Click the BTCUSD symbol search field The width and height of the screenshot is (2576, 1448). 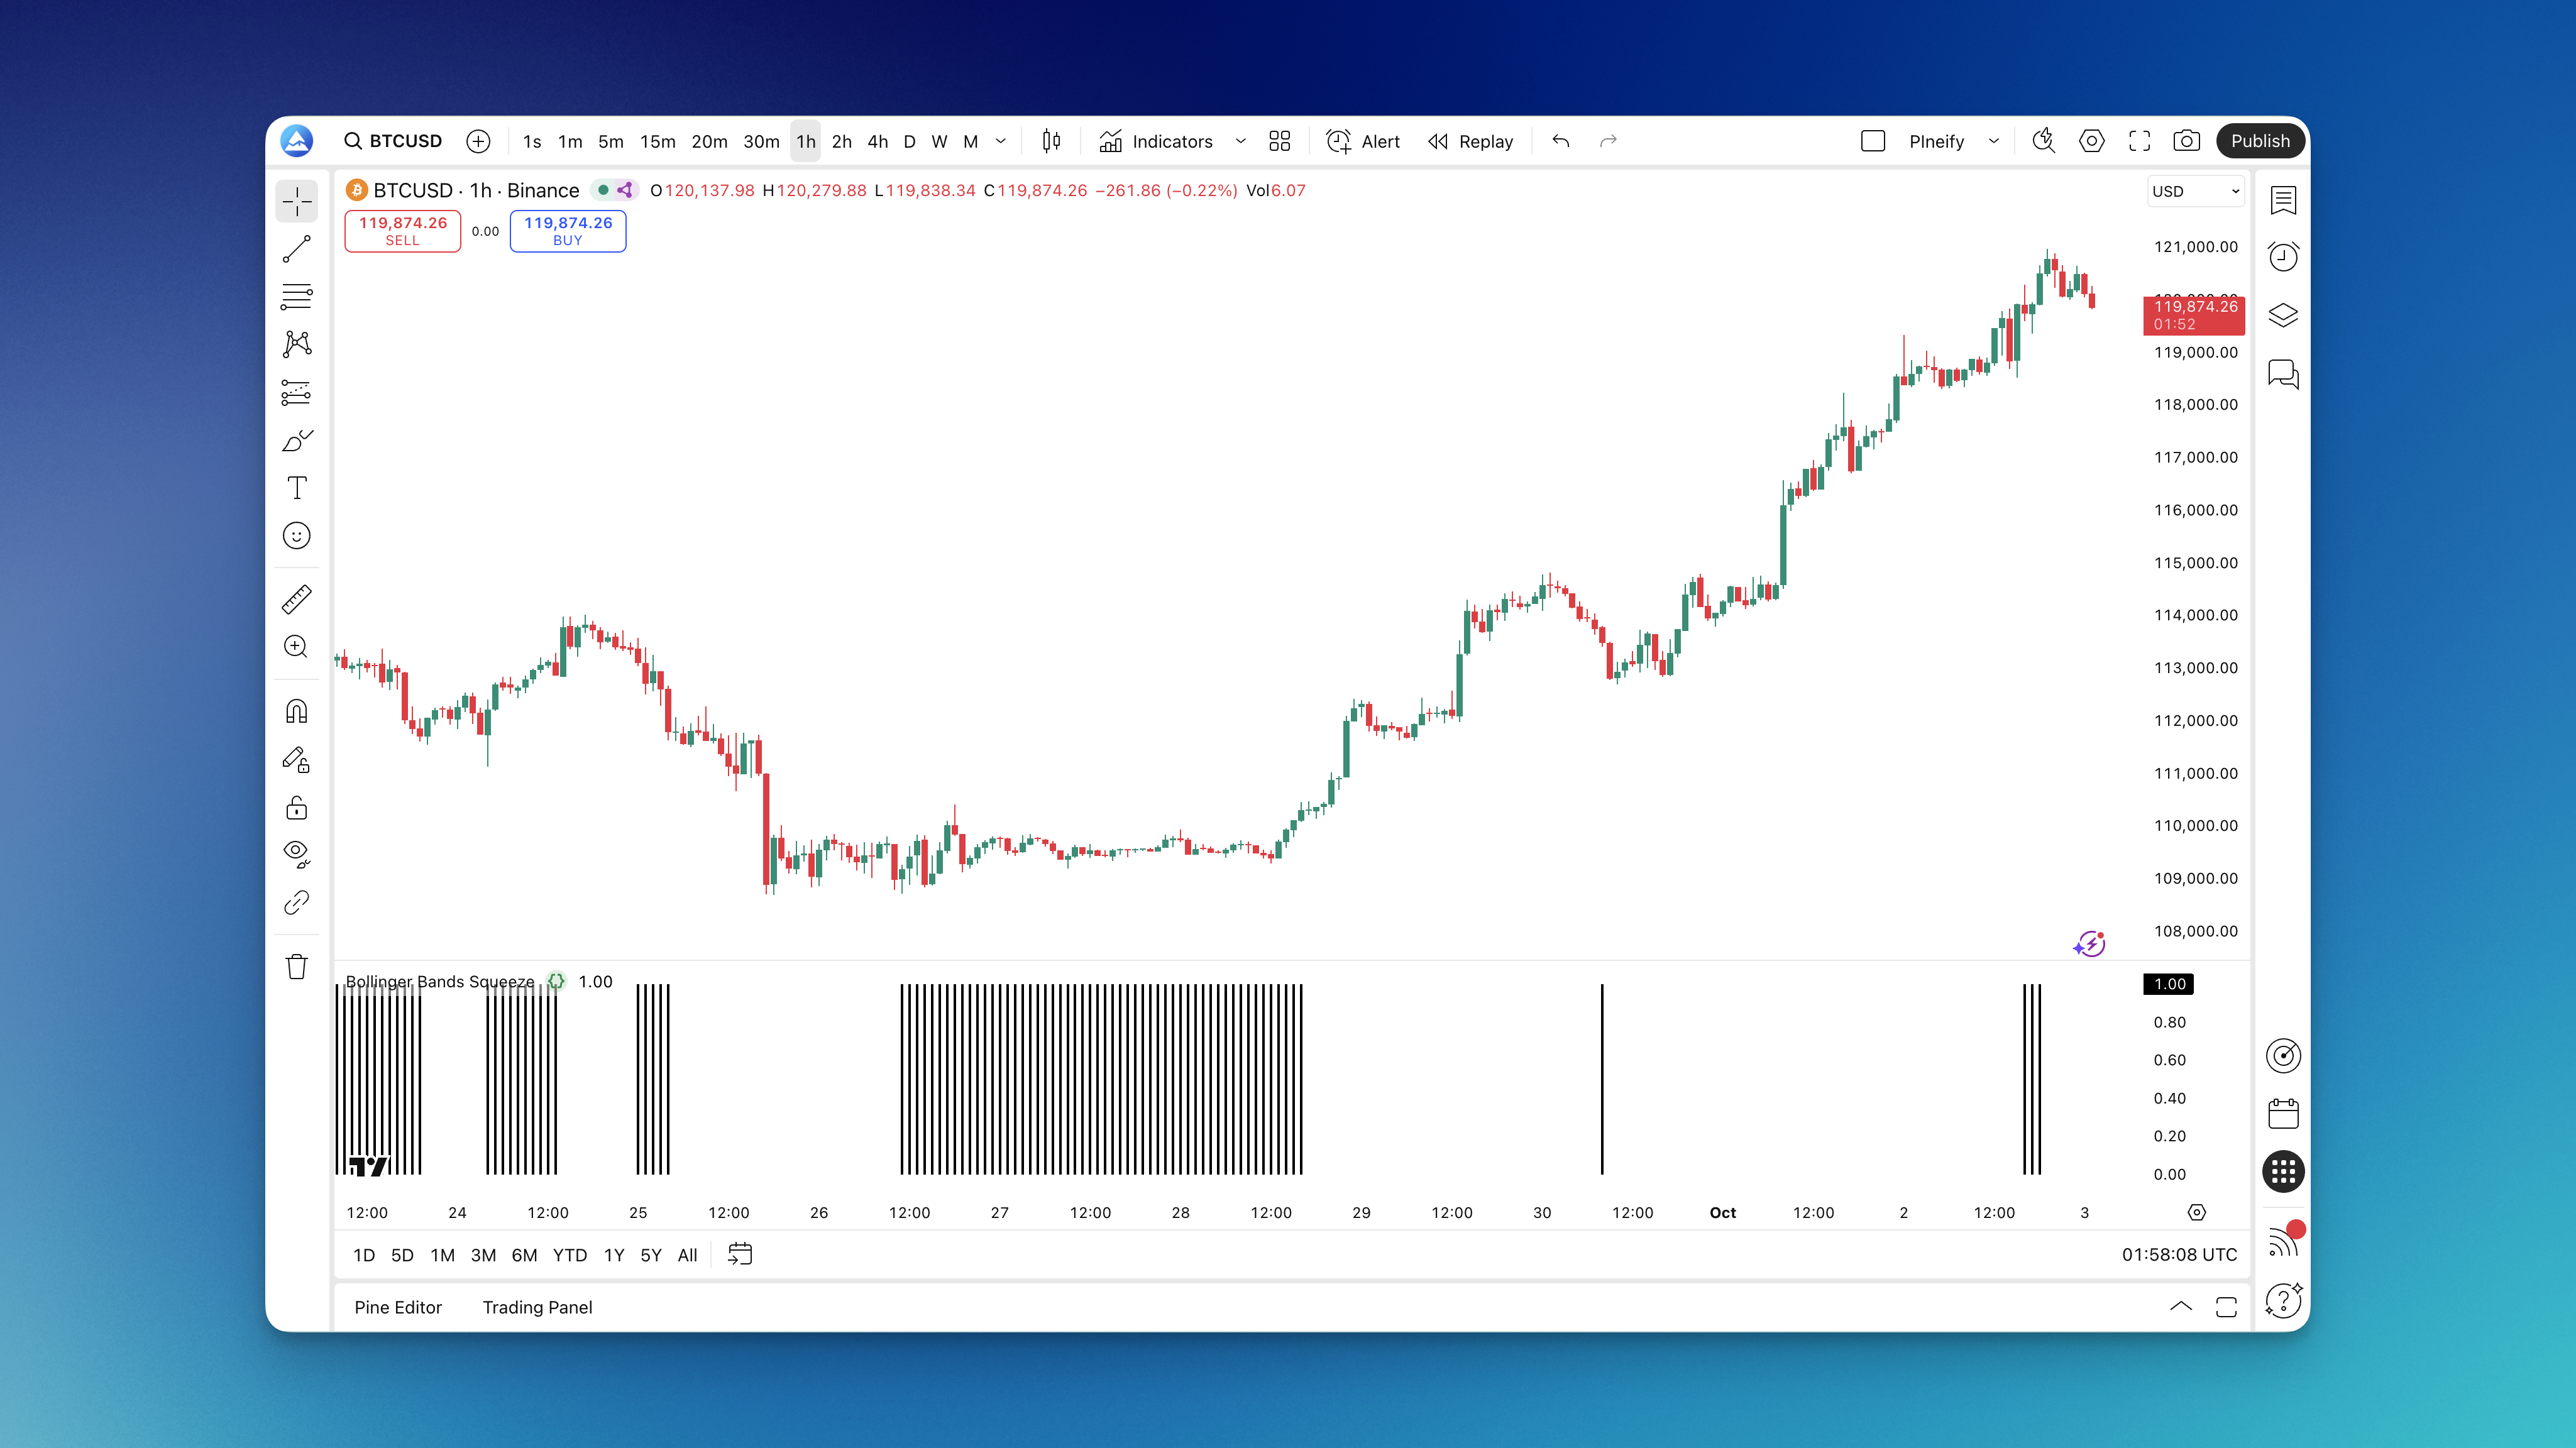[394, 141]
